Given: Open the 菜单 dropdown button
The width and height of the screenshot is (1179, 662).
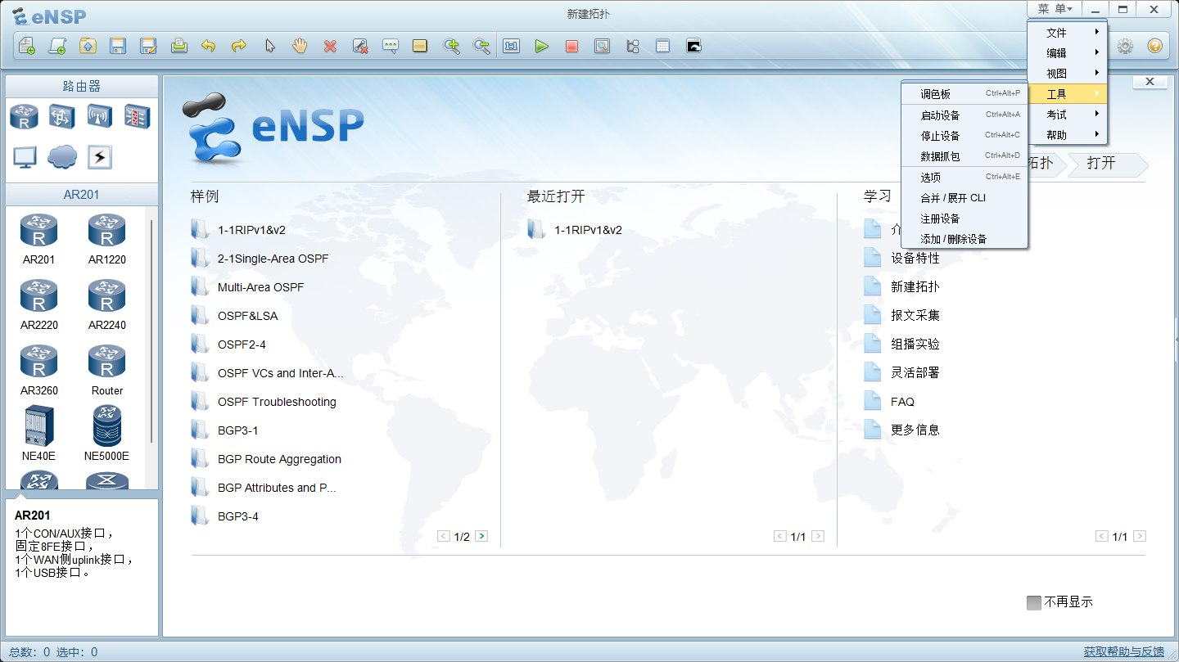Looking at the screenshot, I should pyautogui.click(x=1055, y=9).
